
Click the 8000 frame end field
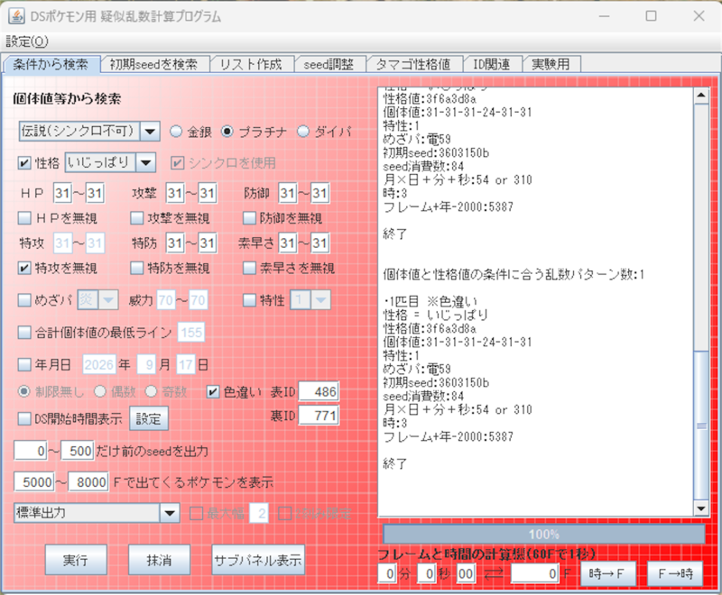tap(88, 482)
